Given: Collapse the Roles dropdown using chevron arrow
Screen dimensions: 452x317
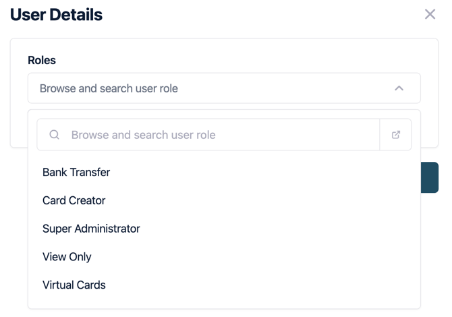Looking at the screenshot, I should [x=399, y=88].
